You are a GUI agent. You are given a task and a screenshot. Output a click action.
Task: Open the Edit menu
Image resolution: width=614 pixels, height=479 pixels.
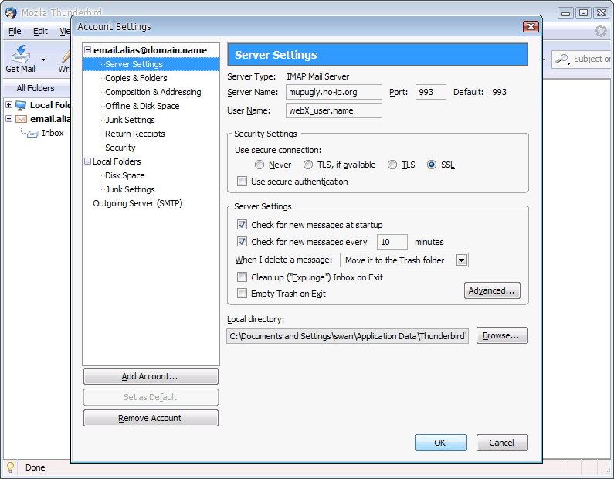click(40, 32)
